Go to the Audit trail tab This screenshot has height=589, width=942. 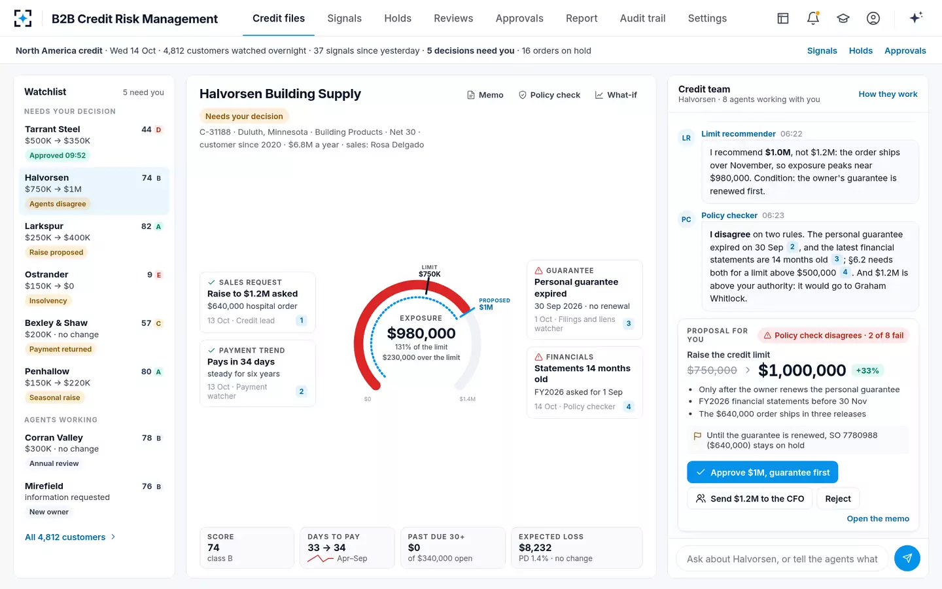[x=642, y=18]
